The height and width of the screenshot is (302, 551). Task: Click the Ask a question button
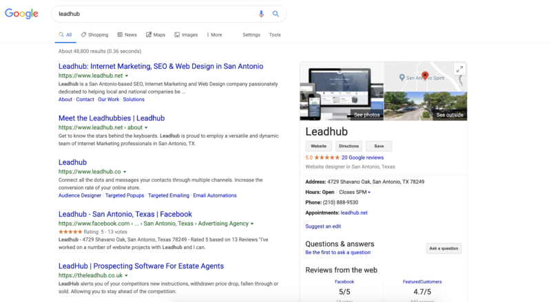pyautogui.click(x=444, y=248)
